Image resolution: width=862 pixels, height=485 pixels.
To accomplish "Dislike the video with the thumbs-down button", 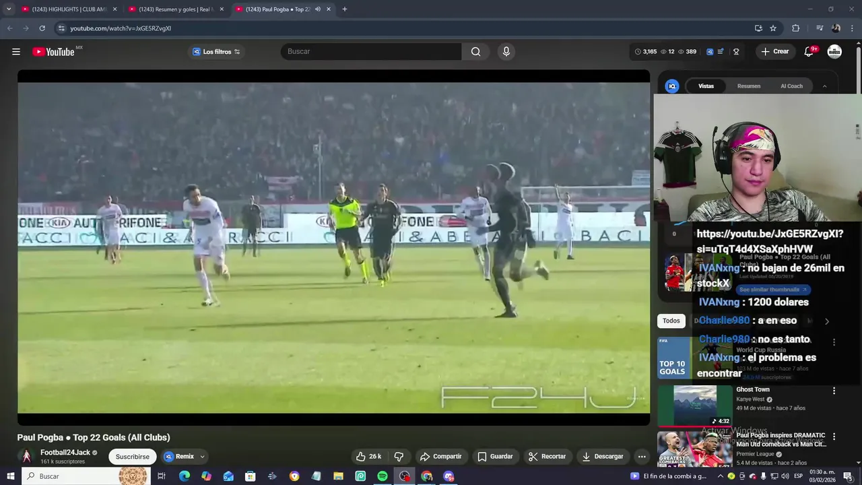I will [399, 457].
